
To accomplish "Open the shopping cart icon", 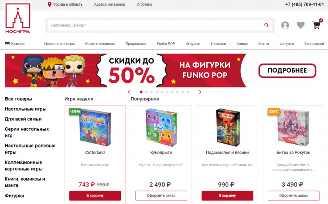I will pyautogui.click(x=317, y=25).
